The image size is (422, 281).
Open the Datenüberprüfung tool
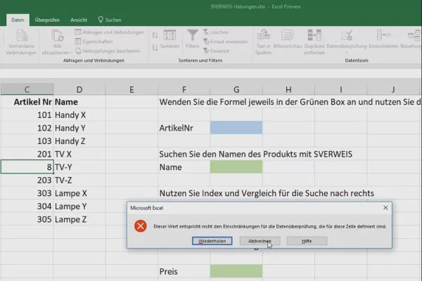[347, 40]
